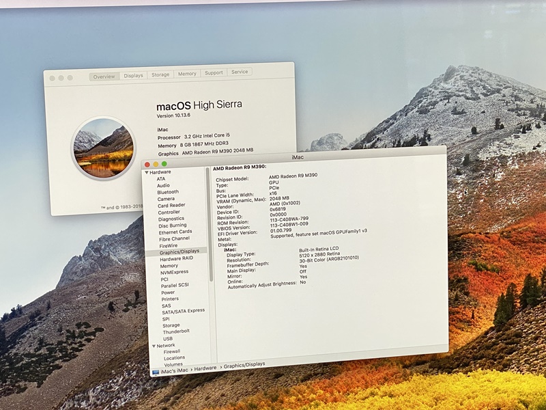Select the Overview tab in About This Mac
Image resolution: width=546 pixels, height=410 pixels.
click(104, 77)
